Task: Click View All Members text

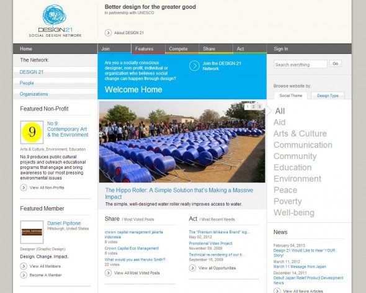Action: 45,266
